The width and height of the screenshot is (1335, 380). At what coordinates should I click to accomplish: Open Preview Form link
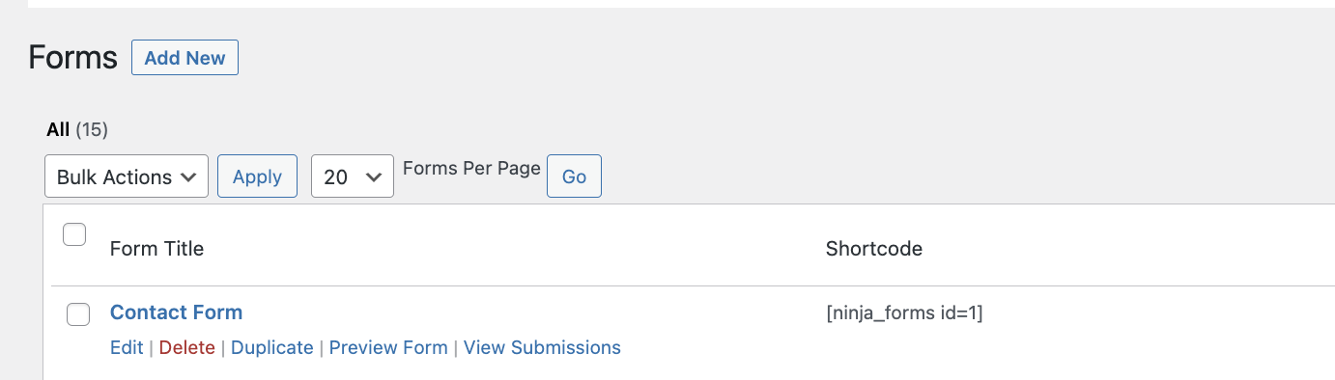[x=388, y=347]
